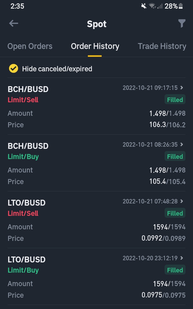Expand LTO/BUSD buy order chevron dated 2022-10-20
This screenshot has width=193, height=309.
point(182,258)
